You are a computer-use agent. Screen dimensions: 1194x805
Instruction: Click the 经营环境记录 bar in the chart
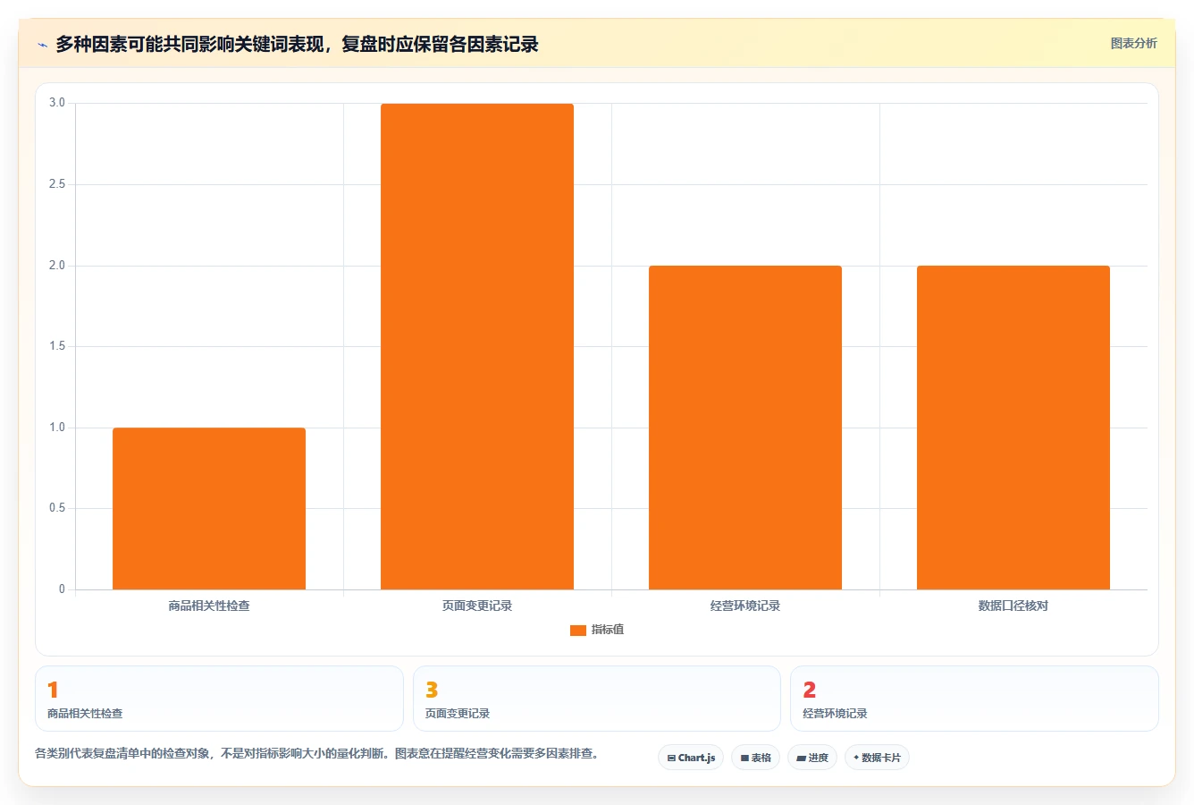point(745,428)
